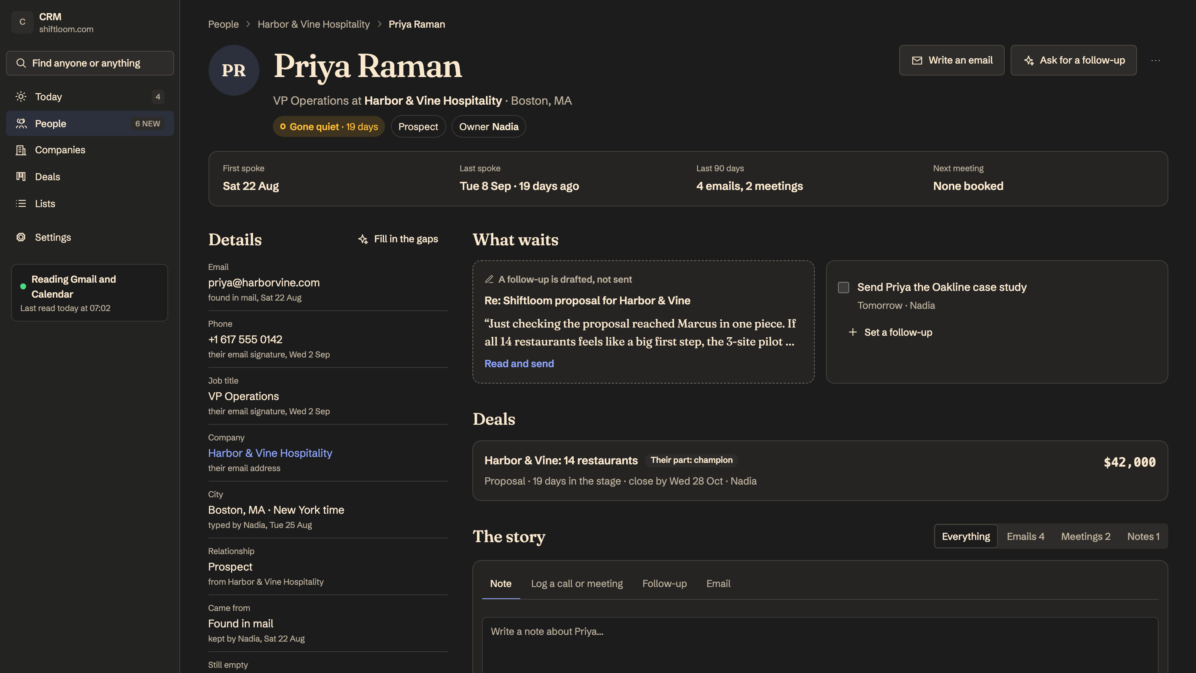The image size is (1196, 673).
Task: Click the Companies building icon
Action: click(21, 150)
